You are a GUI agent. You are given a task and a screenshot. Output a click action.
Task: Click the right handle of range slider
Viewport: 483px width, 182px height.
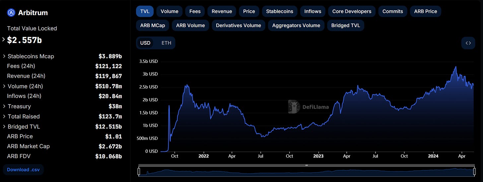coord(474,171)
